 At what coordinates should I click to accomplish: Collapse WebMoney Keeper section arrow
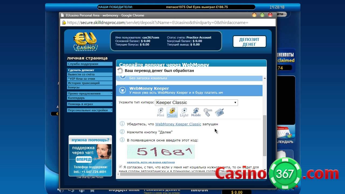(123, 91)
